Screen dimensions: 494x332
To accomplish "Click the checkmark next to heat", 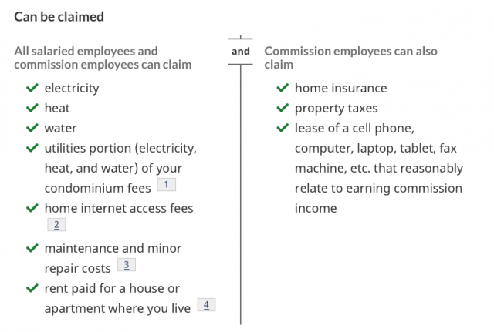I will click(x=32, y=108).
